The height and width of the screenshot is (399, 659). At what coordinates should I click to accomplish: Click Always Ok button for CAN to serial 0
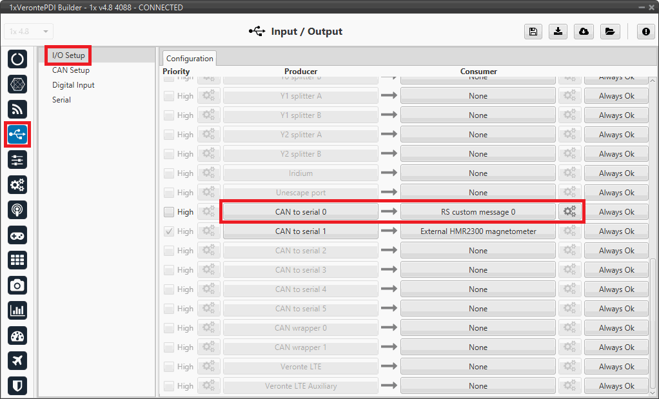616,212
